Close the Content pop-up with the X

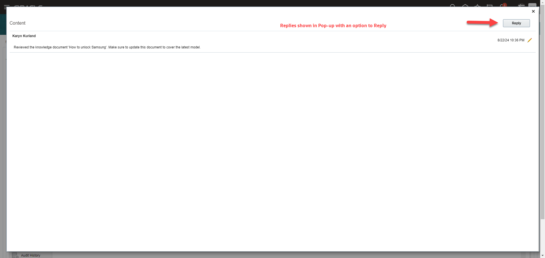[x=533, y=11]
